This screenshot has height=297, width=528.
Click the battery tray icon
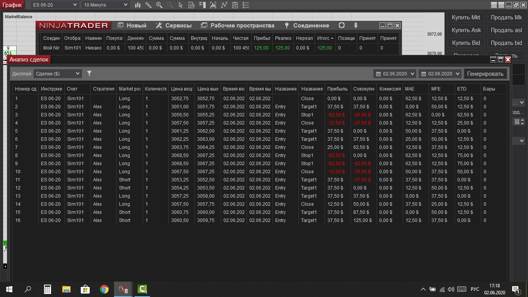[433, 289]
